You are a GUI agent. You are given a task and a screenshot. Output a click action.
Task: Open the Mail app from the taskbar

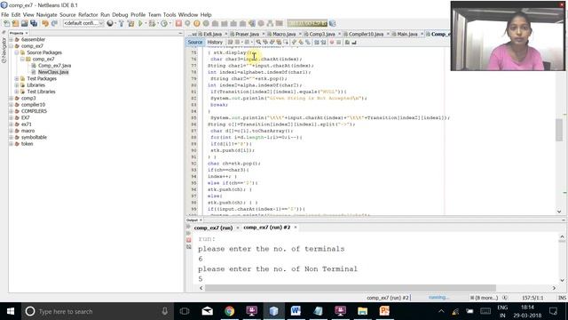coord(207,311)
